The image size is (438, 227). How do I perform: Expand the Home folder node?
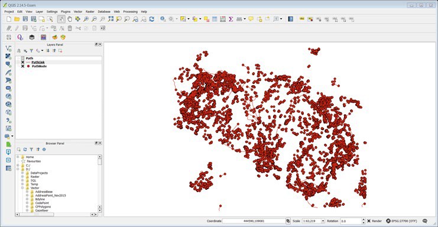pyautogui.click(x=18, y=157)
